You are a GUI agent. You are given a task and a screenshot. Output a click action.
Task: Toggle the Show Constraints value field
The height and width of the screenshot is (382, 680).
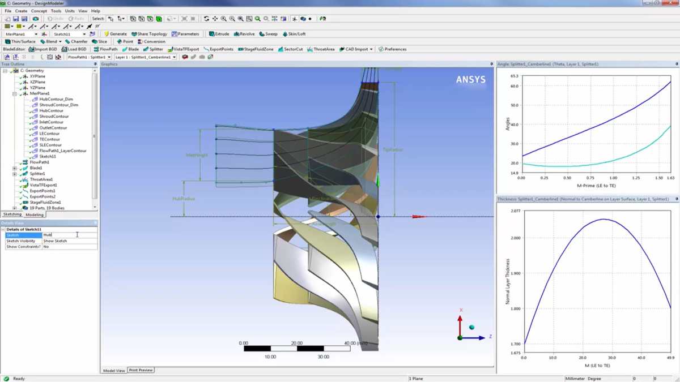click(x=70, y=247)
